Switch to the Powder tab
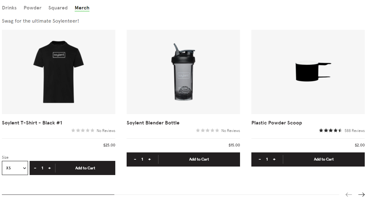 [32, 8]
